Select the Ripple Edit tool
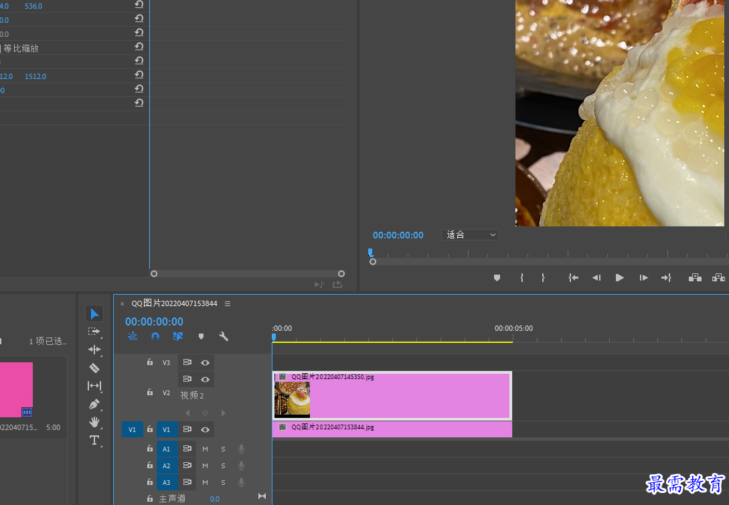Image resolution: width=729 pixels, height=505 pixels. pyautogui.click(x=94, y=350)
